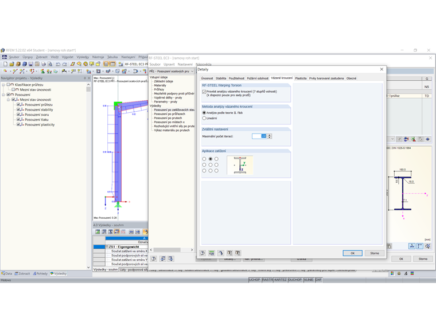Click the Help icon in RF-STEEL EC3 window
This screenshot has height=330, width=436.
154,258
